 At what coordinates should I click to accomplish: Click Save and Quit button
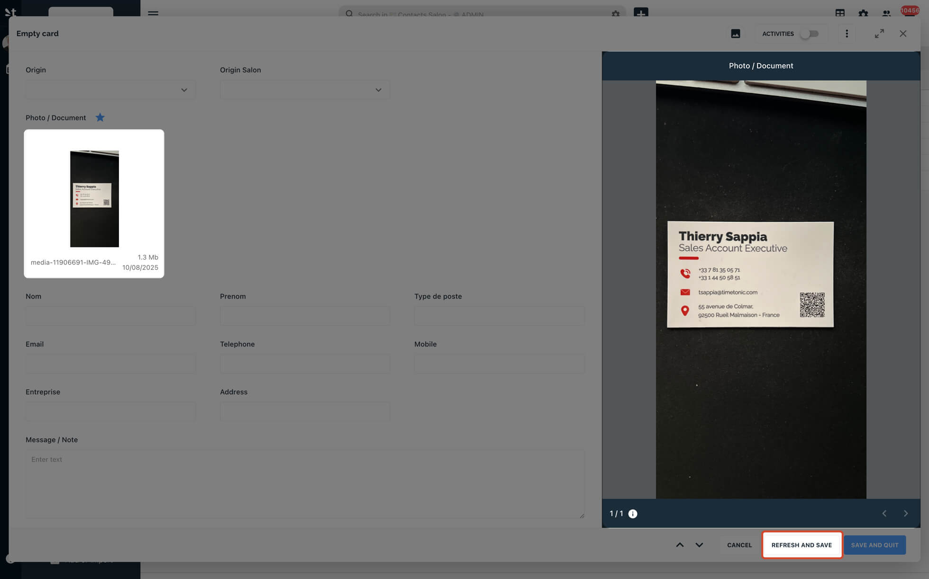[874, 545]
